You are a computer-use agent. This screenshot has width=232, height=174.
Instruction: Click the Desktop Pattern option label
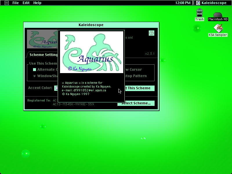[x=136, y=76]
